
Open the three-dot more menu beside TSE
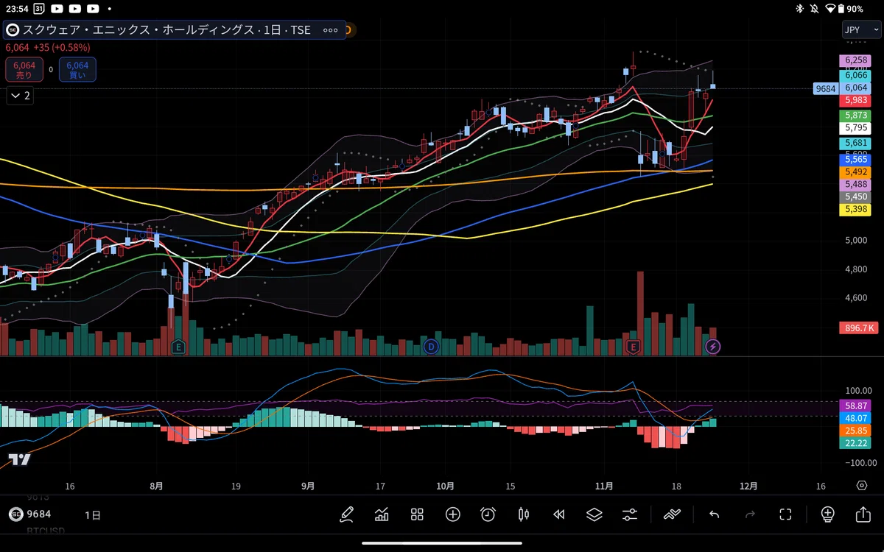pos(331,30)
